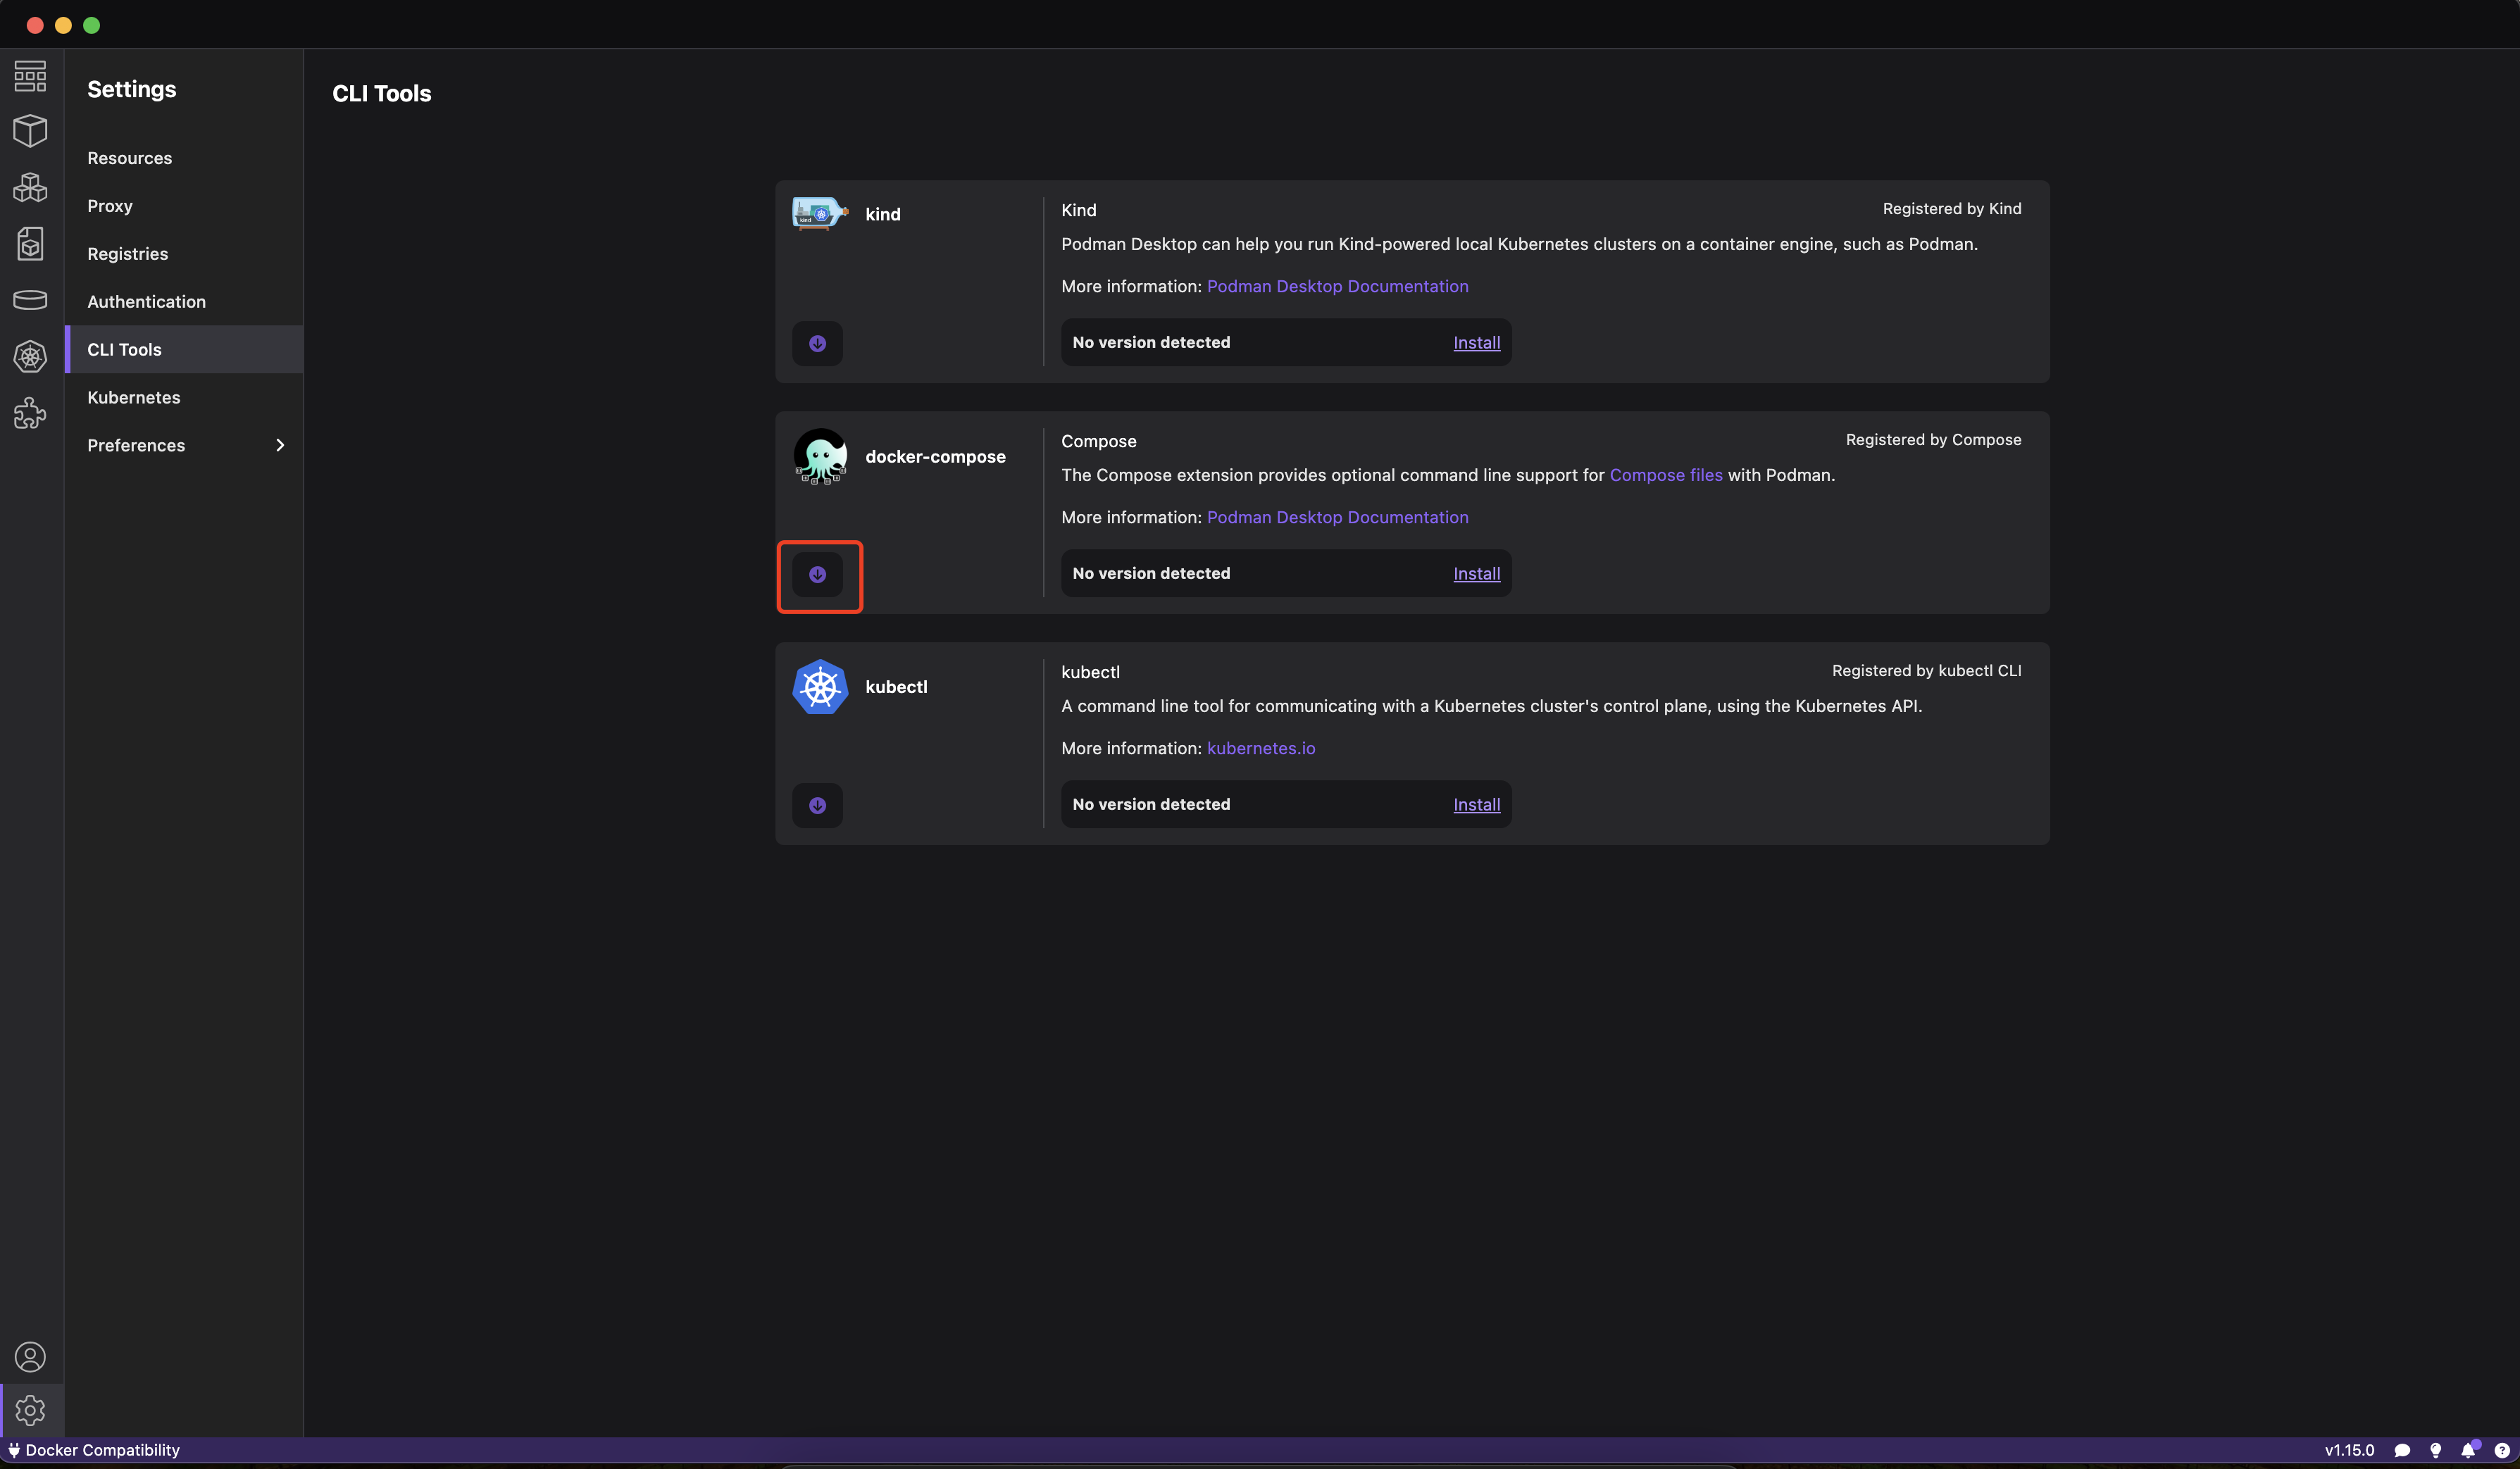
Task: Select Registries in Settings menu
Action: click(x=184, y=254)
